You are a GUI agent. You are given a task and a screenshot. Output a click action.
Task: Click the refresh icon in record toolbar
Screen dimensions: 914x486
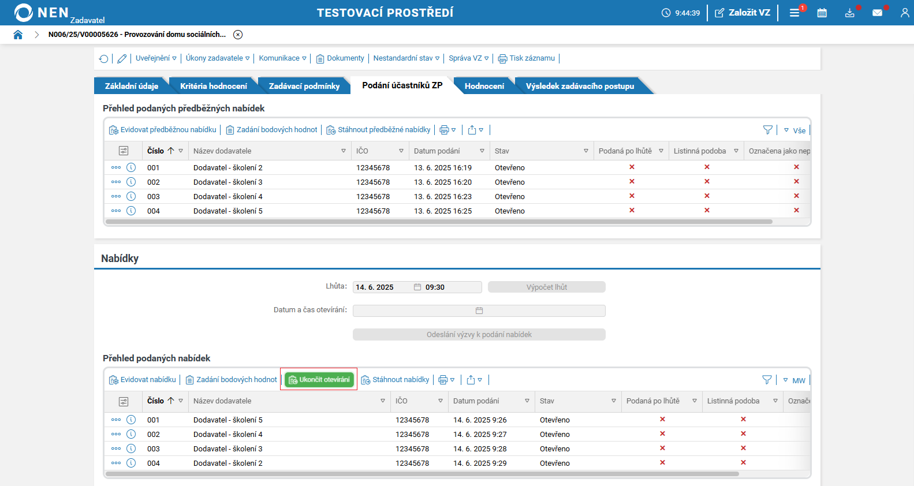pyautogui.click(x=104, y=59)
